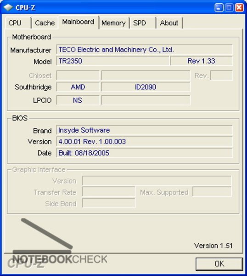
Task: Click the empty Chipset Rev. field
Action: (x=221, y=75)
